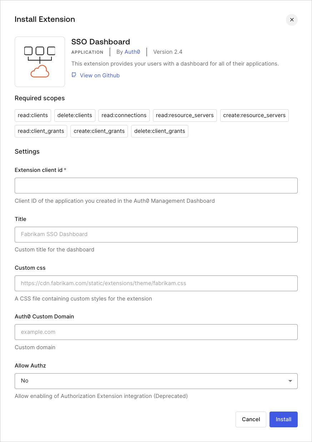Click the Title input showing Fabrikam SSO Dashboard
Screen dimensions: 312x442
(x=156, y=235)
